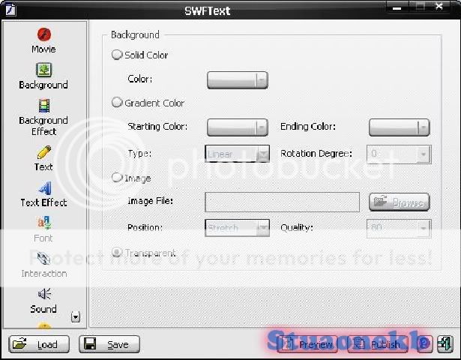Click the Preview button

307,344
